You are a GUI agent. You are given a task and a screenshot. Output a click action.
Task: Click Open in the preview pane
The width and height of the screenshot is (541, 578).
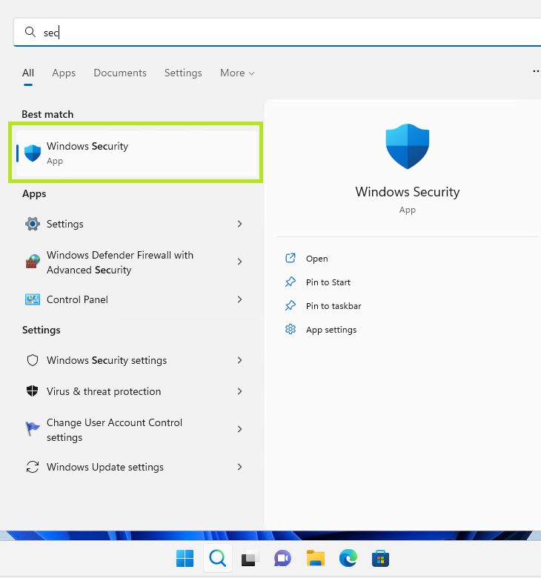tap(316, 259)
